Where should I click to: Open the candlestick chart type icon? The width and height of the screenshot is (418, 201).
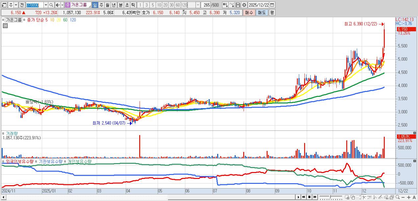coord(225,5)
